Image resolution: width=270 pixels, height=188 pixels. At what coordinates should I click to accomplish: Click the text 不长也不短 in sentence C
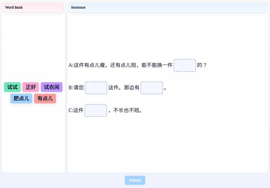point(126,110)
